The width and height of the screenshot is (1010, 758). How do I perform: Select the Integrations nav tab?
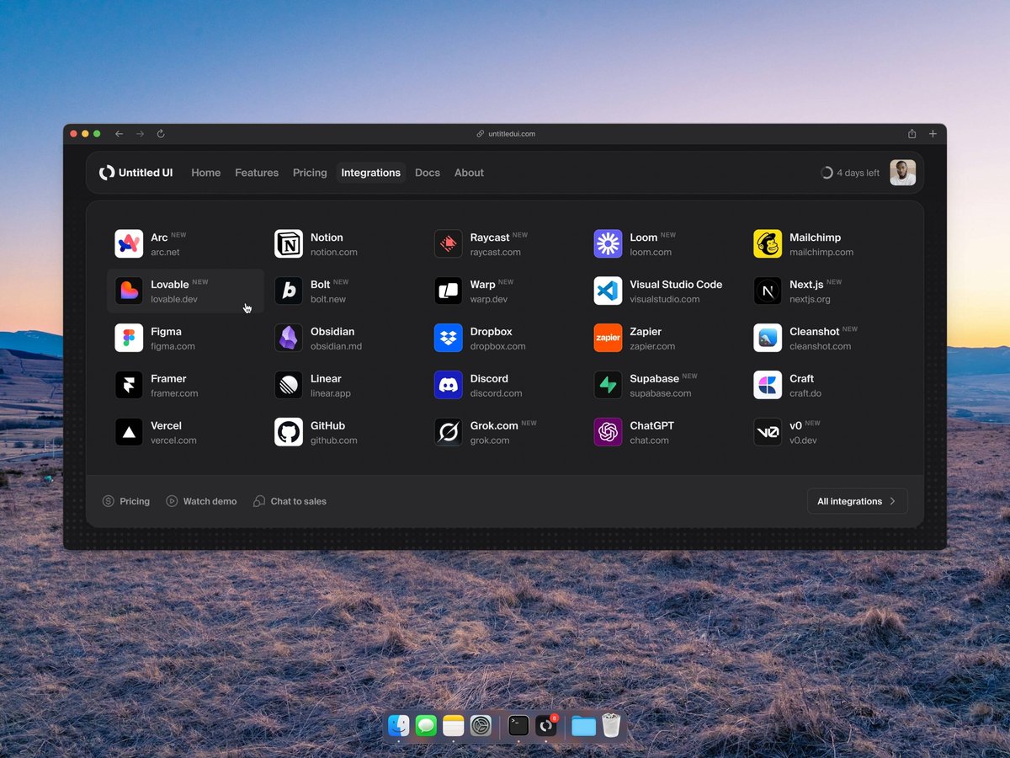click(371, 173)
